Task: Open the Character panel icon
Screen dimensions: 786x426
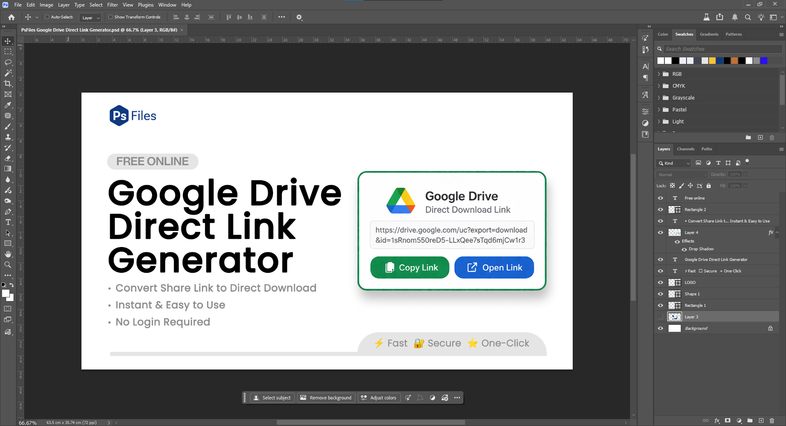Action: (646, 66)
